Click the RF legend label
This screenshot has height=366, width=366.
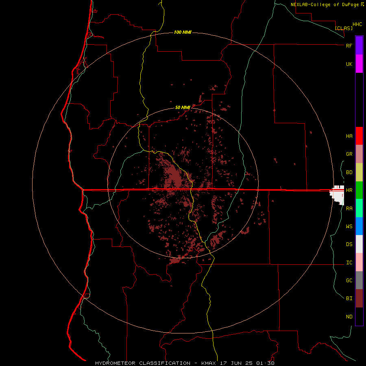pos(349,46)
